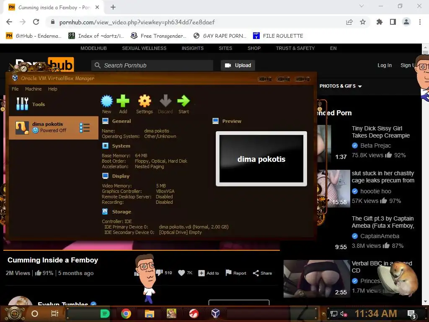Click the SHOP navigation item
Screen dimensions: 429x322
coord(254,48)
